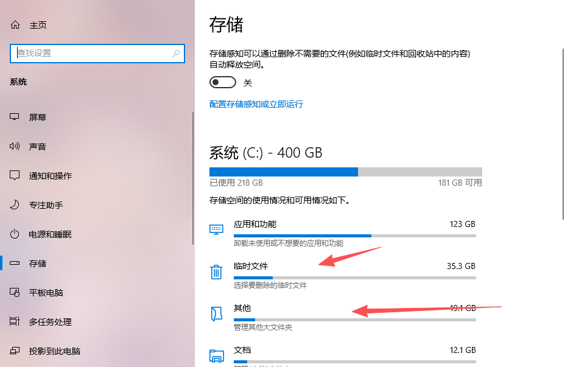Click the C: drive usage bar

click(x=345, y=172)
